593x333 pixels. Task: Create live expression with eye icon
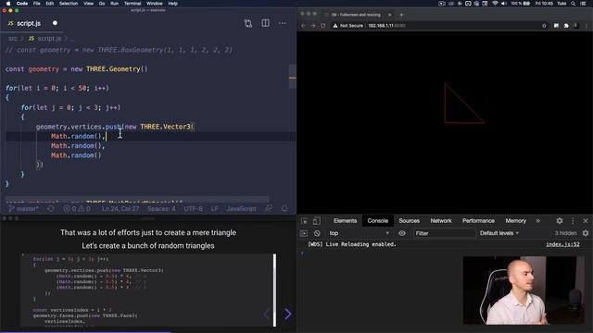(402, 233)
